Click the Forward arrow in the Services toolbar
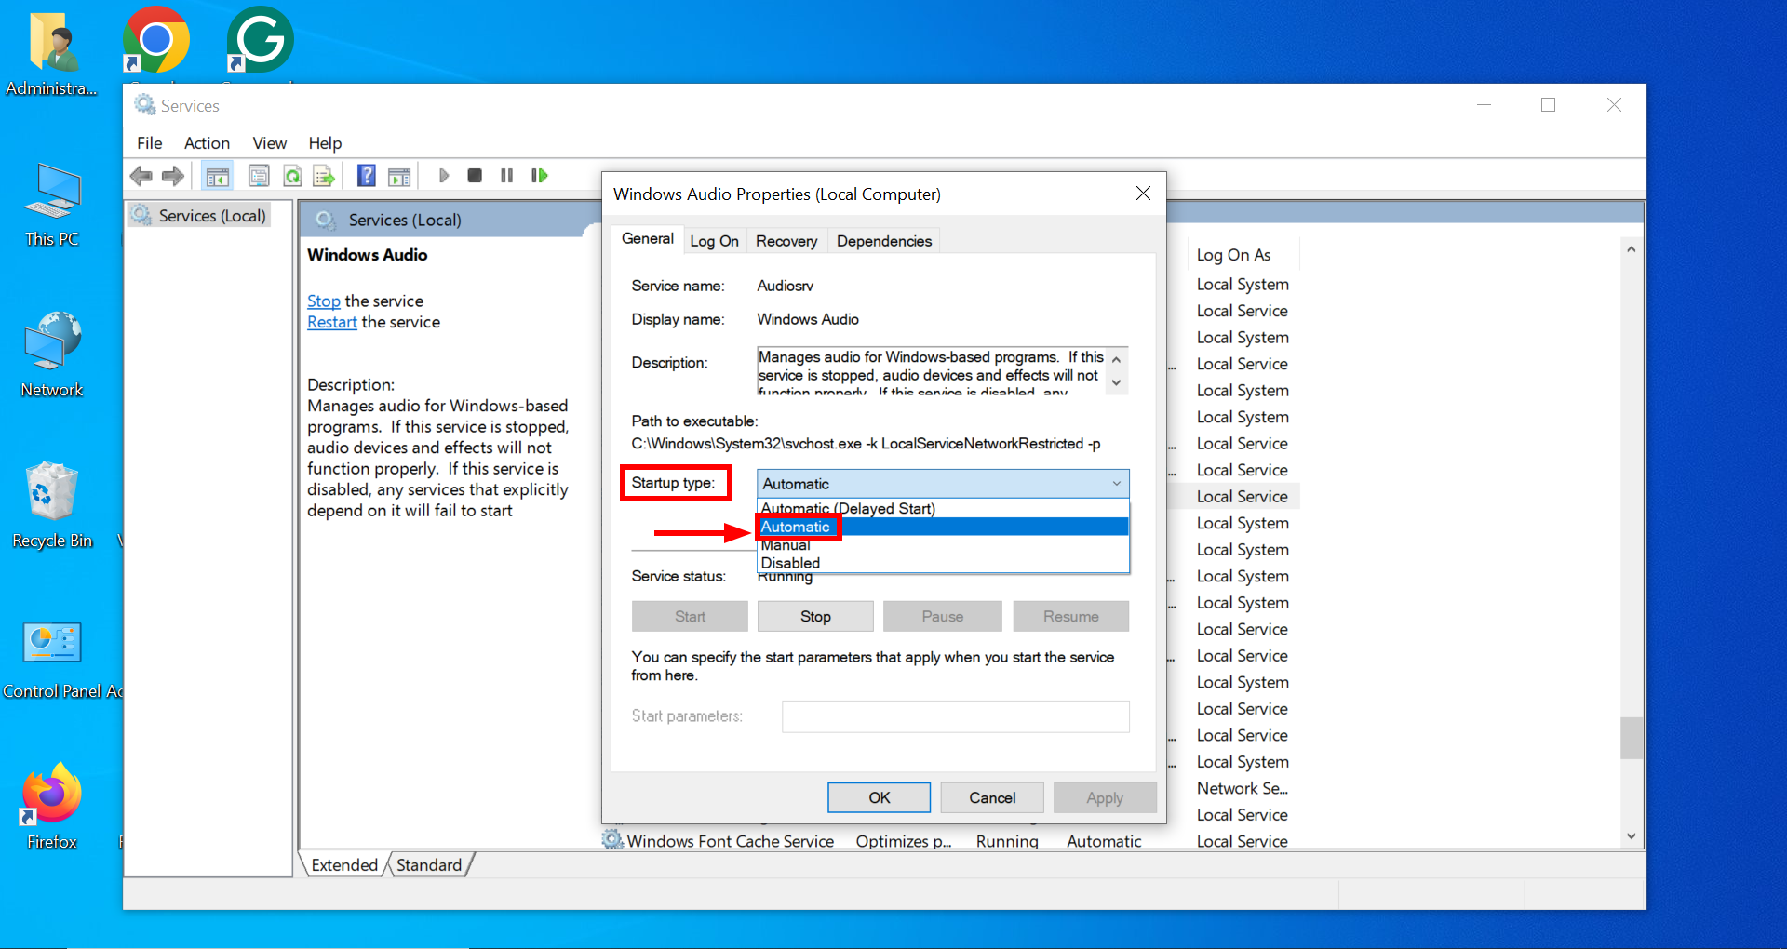The image size is (1787, 949). [173, 176]
